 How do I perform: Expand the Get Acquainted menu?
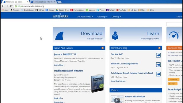pyautogui.click(x=85, y=17)
